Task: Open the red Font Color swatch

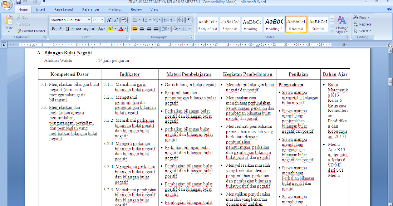Action: (x=122, y=29)
